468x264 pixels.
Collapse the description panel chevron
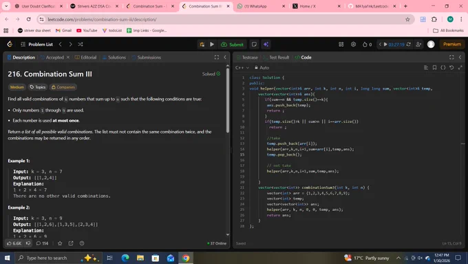pos(225,57)
